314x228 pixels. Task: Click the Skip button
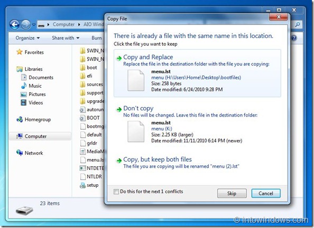pyautogui.click(x=232, y=193)
